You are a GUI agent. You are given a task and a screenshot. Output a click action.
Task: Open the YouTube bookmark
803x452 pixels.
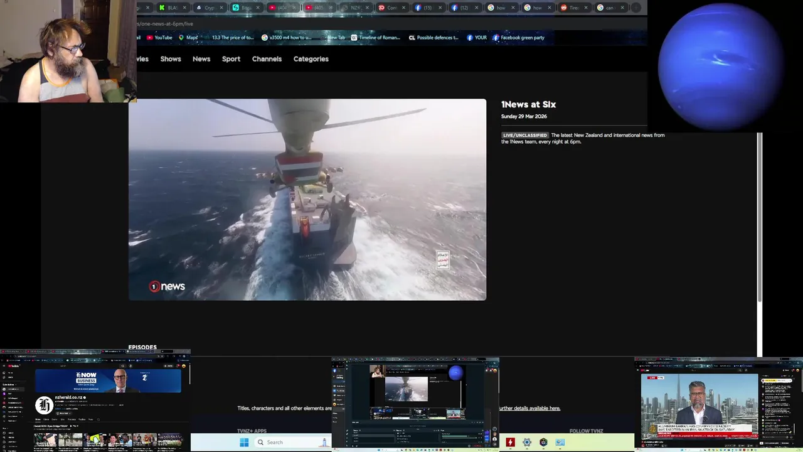[x=159, y=38]
